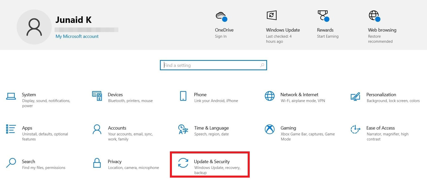The height and width of the screenshot is (185, 427).
Task: Click the 'Sign In' text under OneDrive
Action: pyautogui.click(x=221, y=36)
